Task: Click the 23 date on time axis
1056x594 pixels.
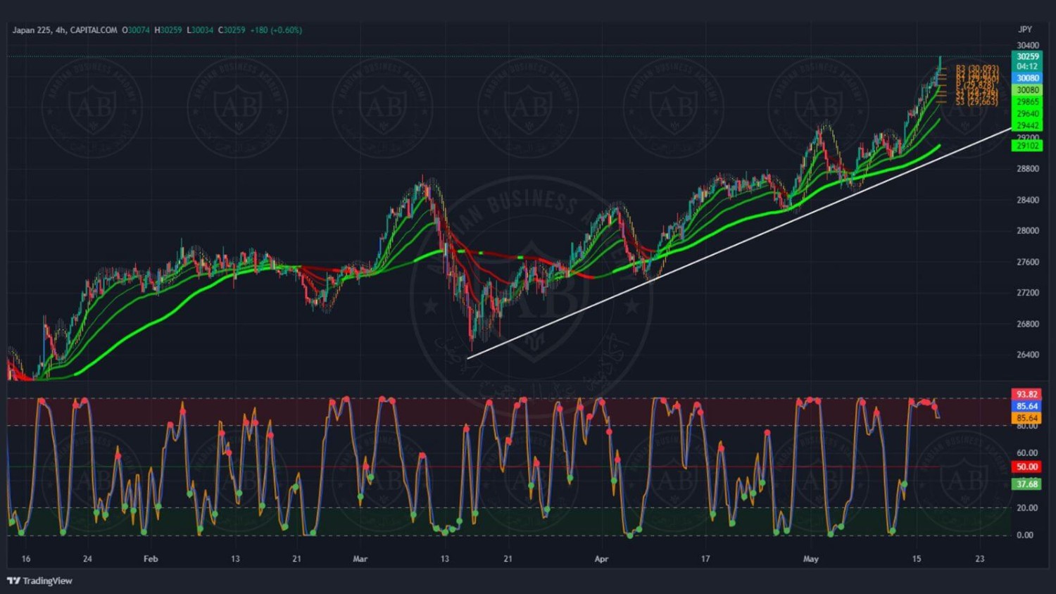Action: [980, 559]
